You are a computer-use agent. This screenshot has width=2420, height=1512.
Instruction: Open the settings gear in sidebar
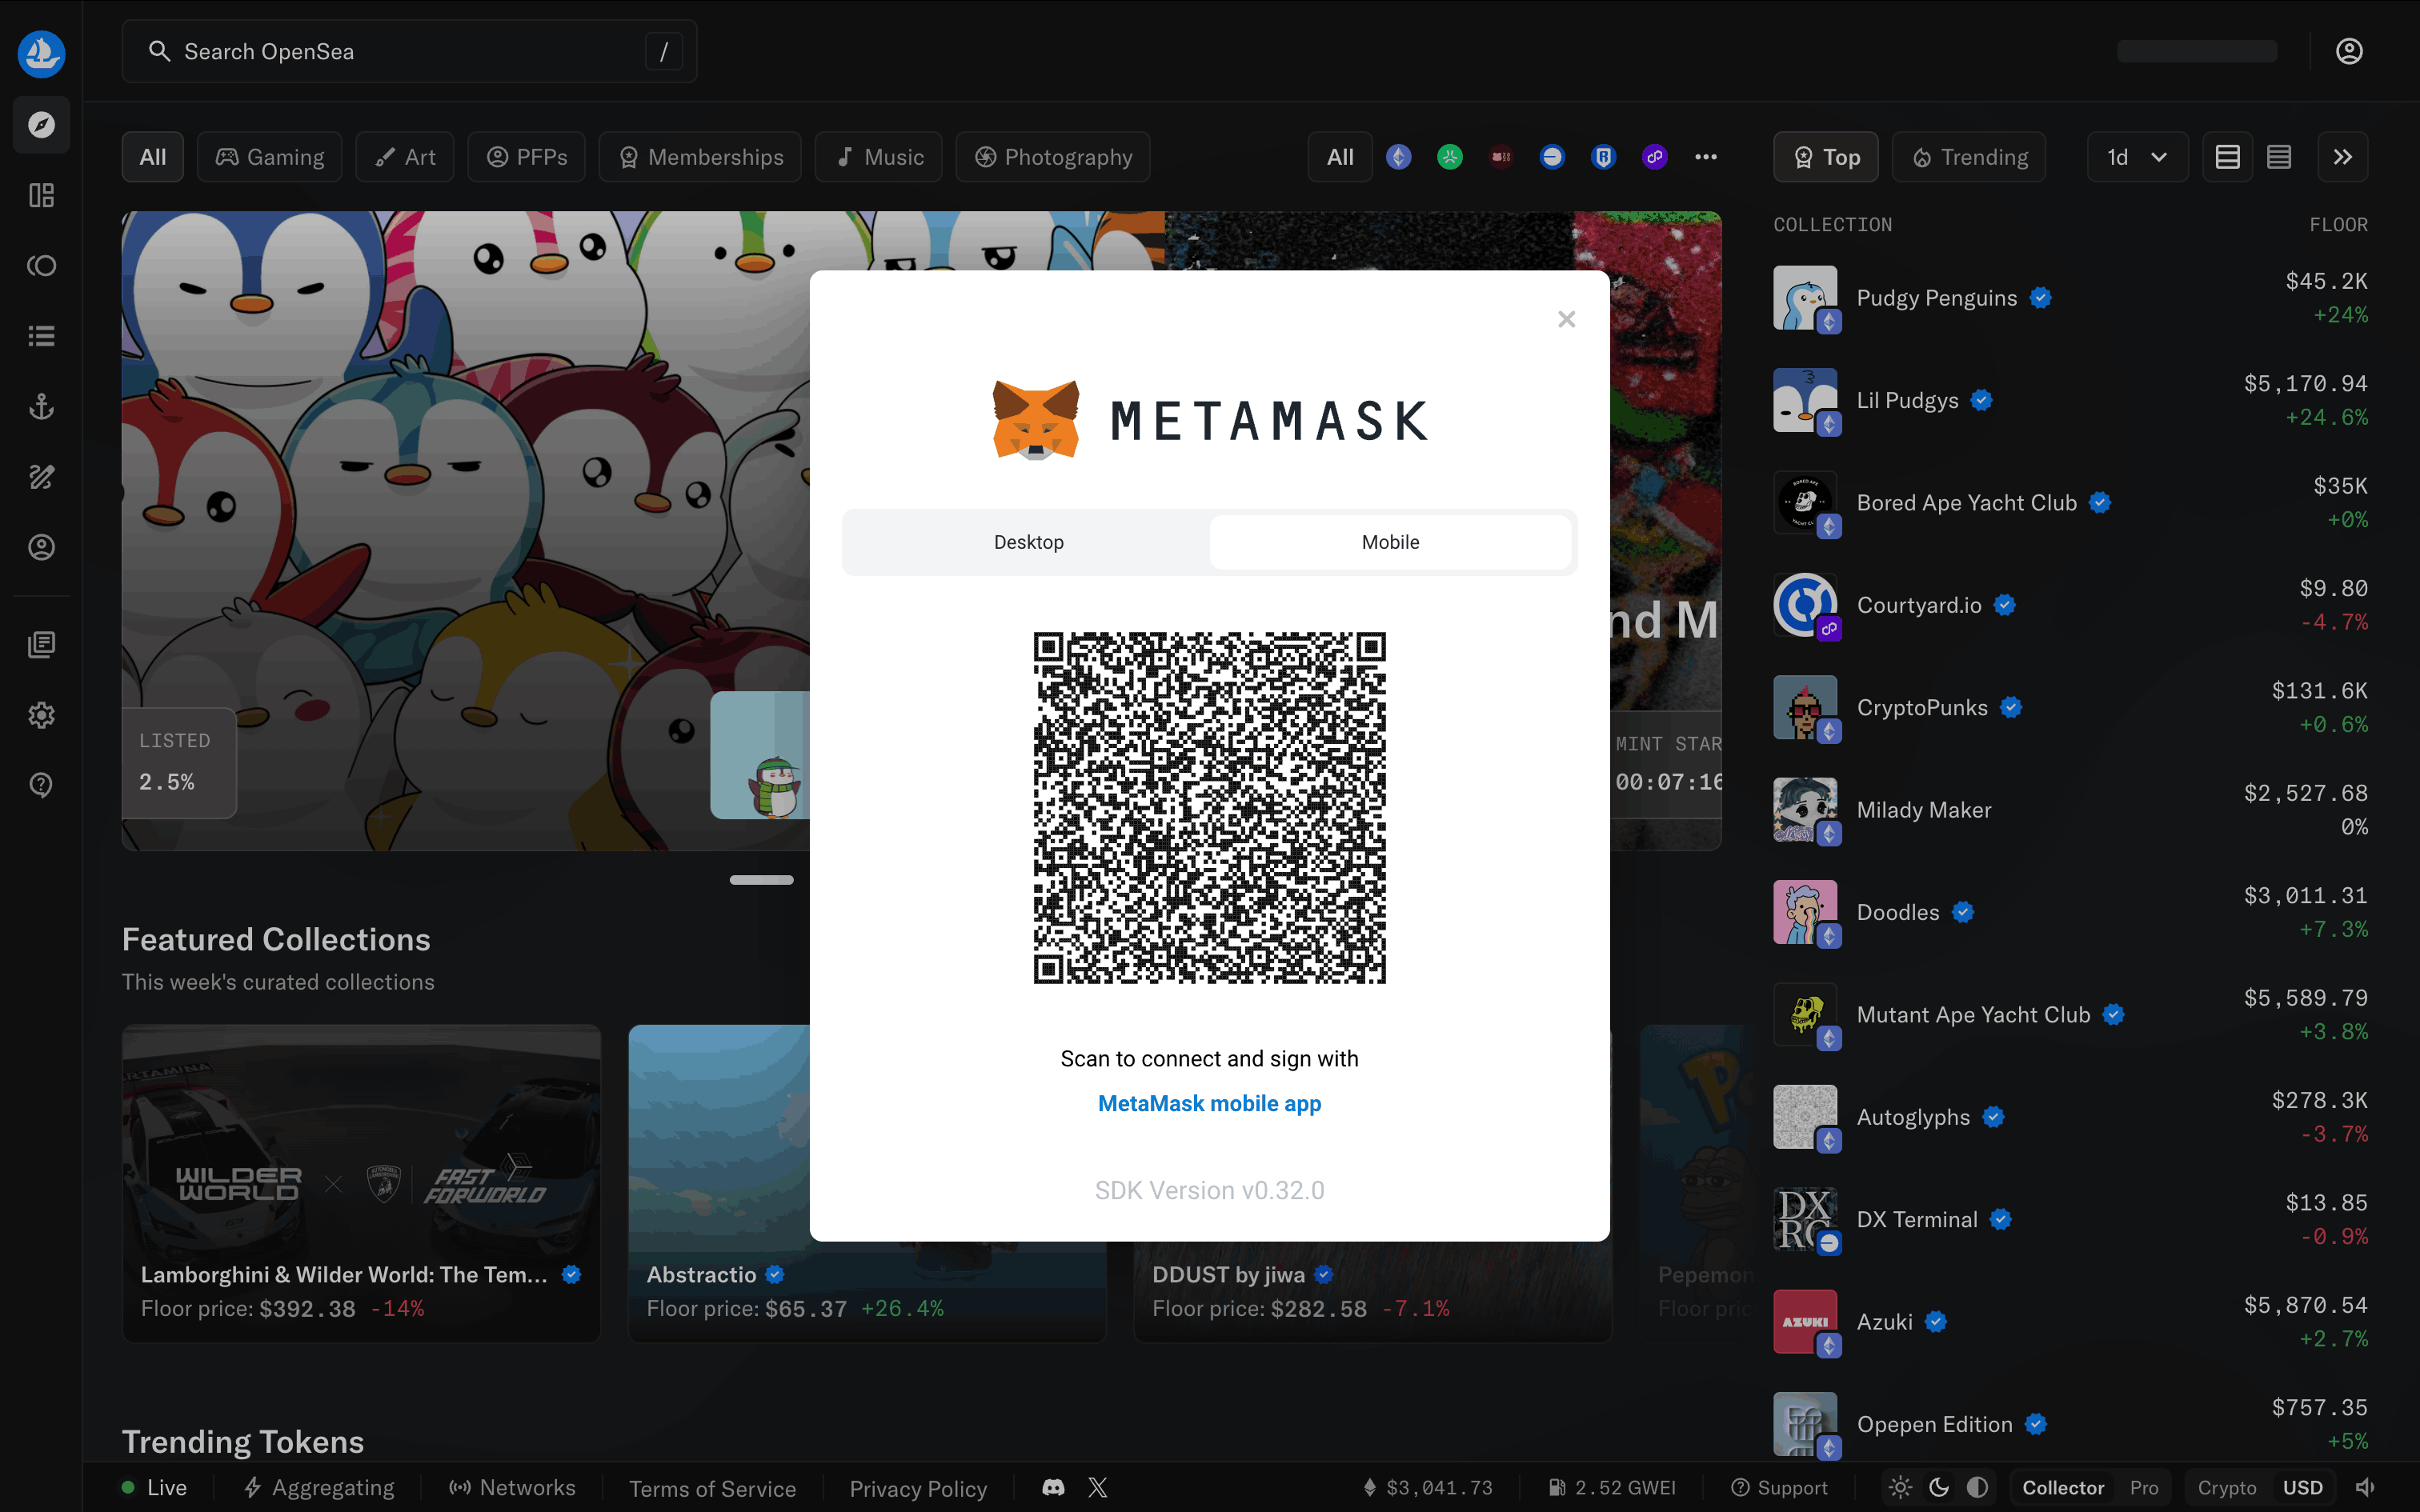tap(41, 715)
